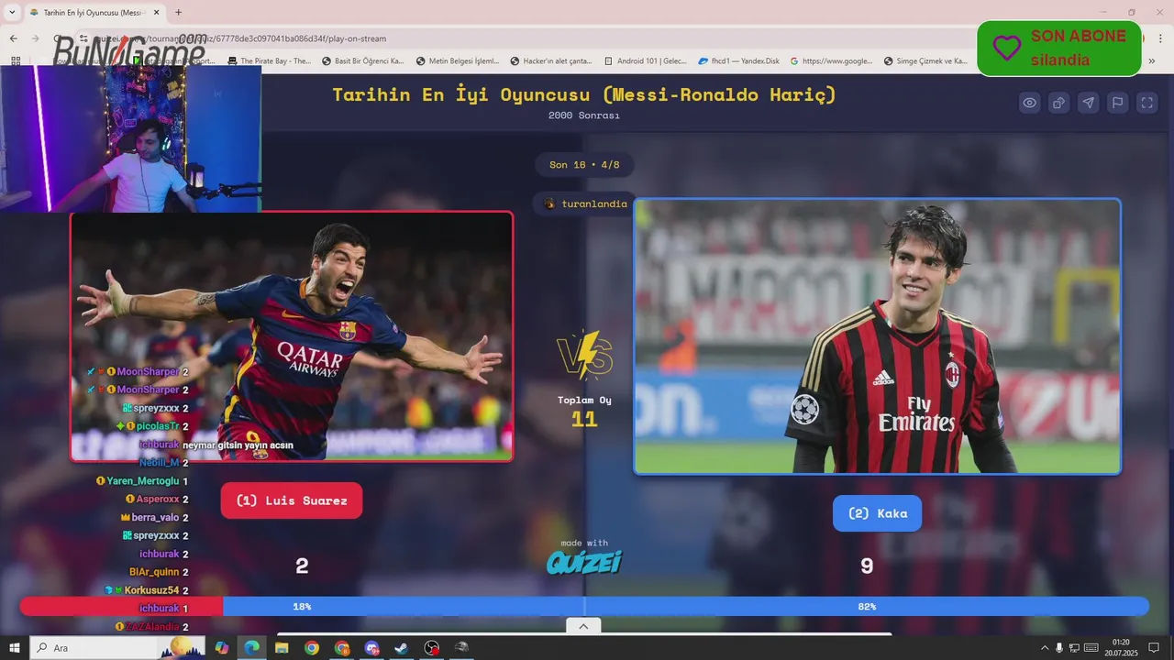This screenshot has width=1174, height=660.
Task: Switch to Microsoft Edge in taskbar
Action: [251, 647]
